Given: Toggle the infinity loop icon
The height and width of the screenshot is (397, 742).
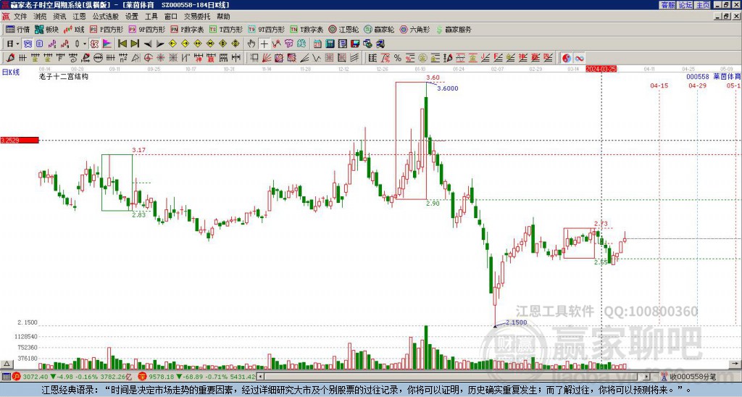Looking at the screenshot, I should (579, 58).
